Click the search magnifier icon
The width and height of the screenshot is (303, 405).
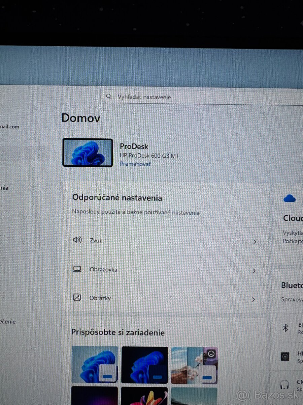coord(109,97)
